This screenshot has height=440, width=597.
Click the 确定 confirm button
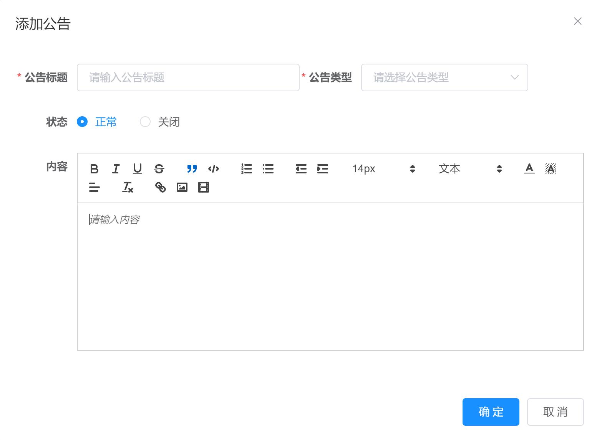491,412
